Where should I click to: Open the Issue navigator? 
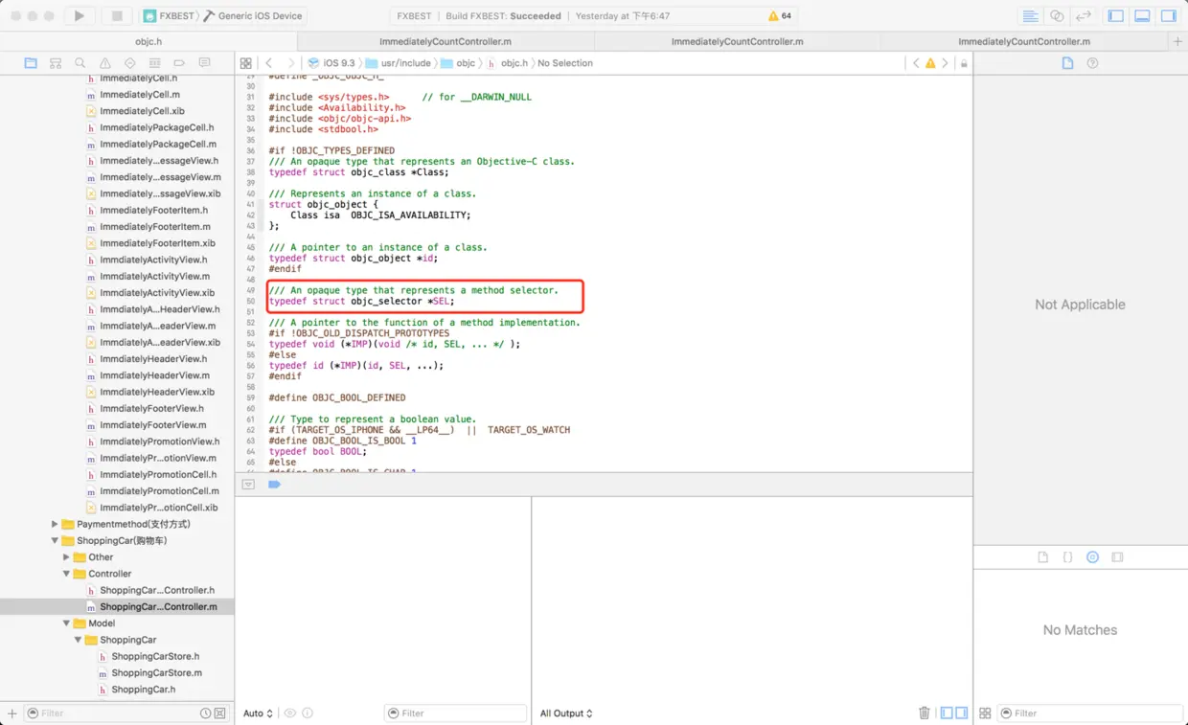(x=105, y=63)
